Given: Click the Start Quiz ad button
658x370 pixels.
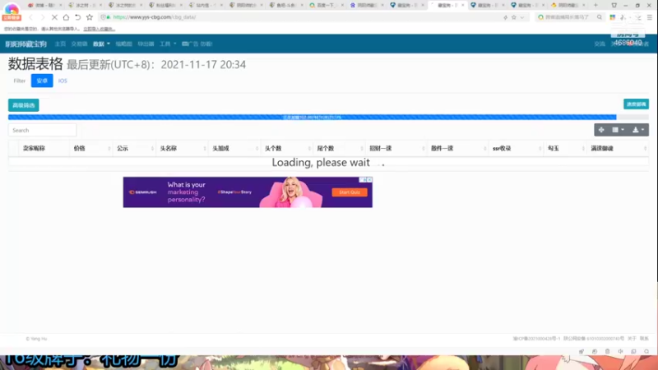Looking at the screenshot, I should pyautogui.click(x=350, y=192).
